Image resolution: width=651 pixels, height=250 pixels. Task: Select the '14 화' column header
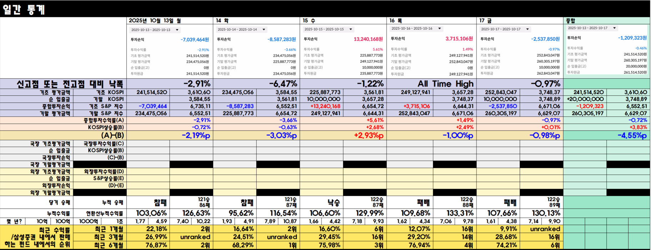pos(257,21)
